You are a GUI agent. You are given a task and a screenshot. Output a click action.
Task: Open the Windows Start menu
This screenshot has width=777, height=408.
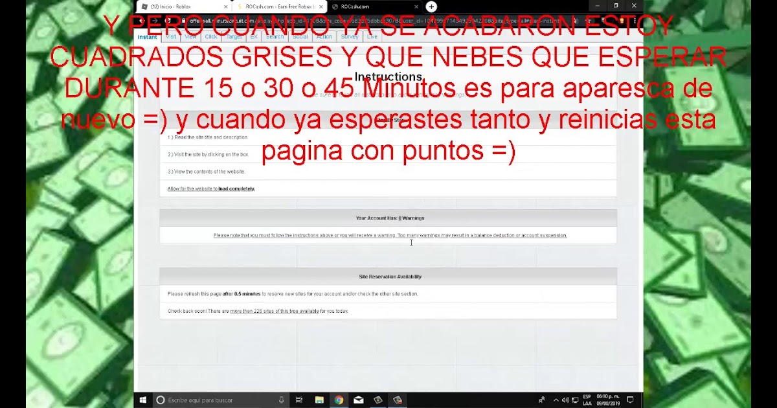(x=143, y=400)
